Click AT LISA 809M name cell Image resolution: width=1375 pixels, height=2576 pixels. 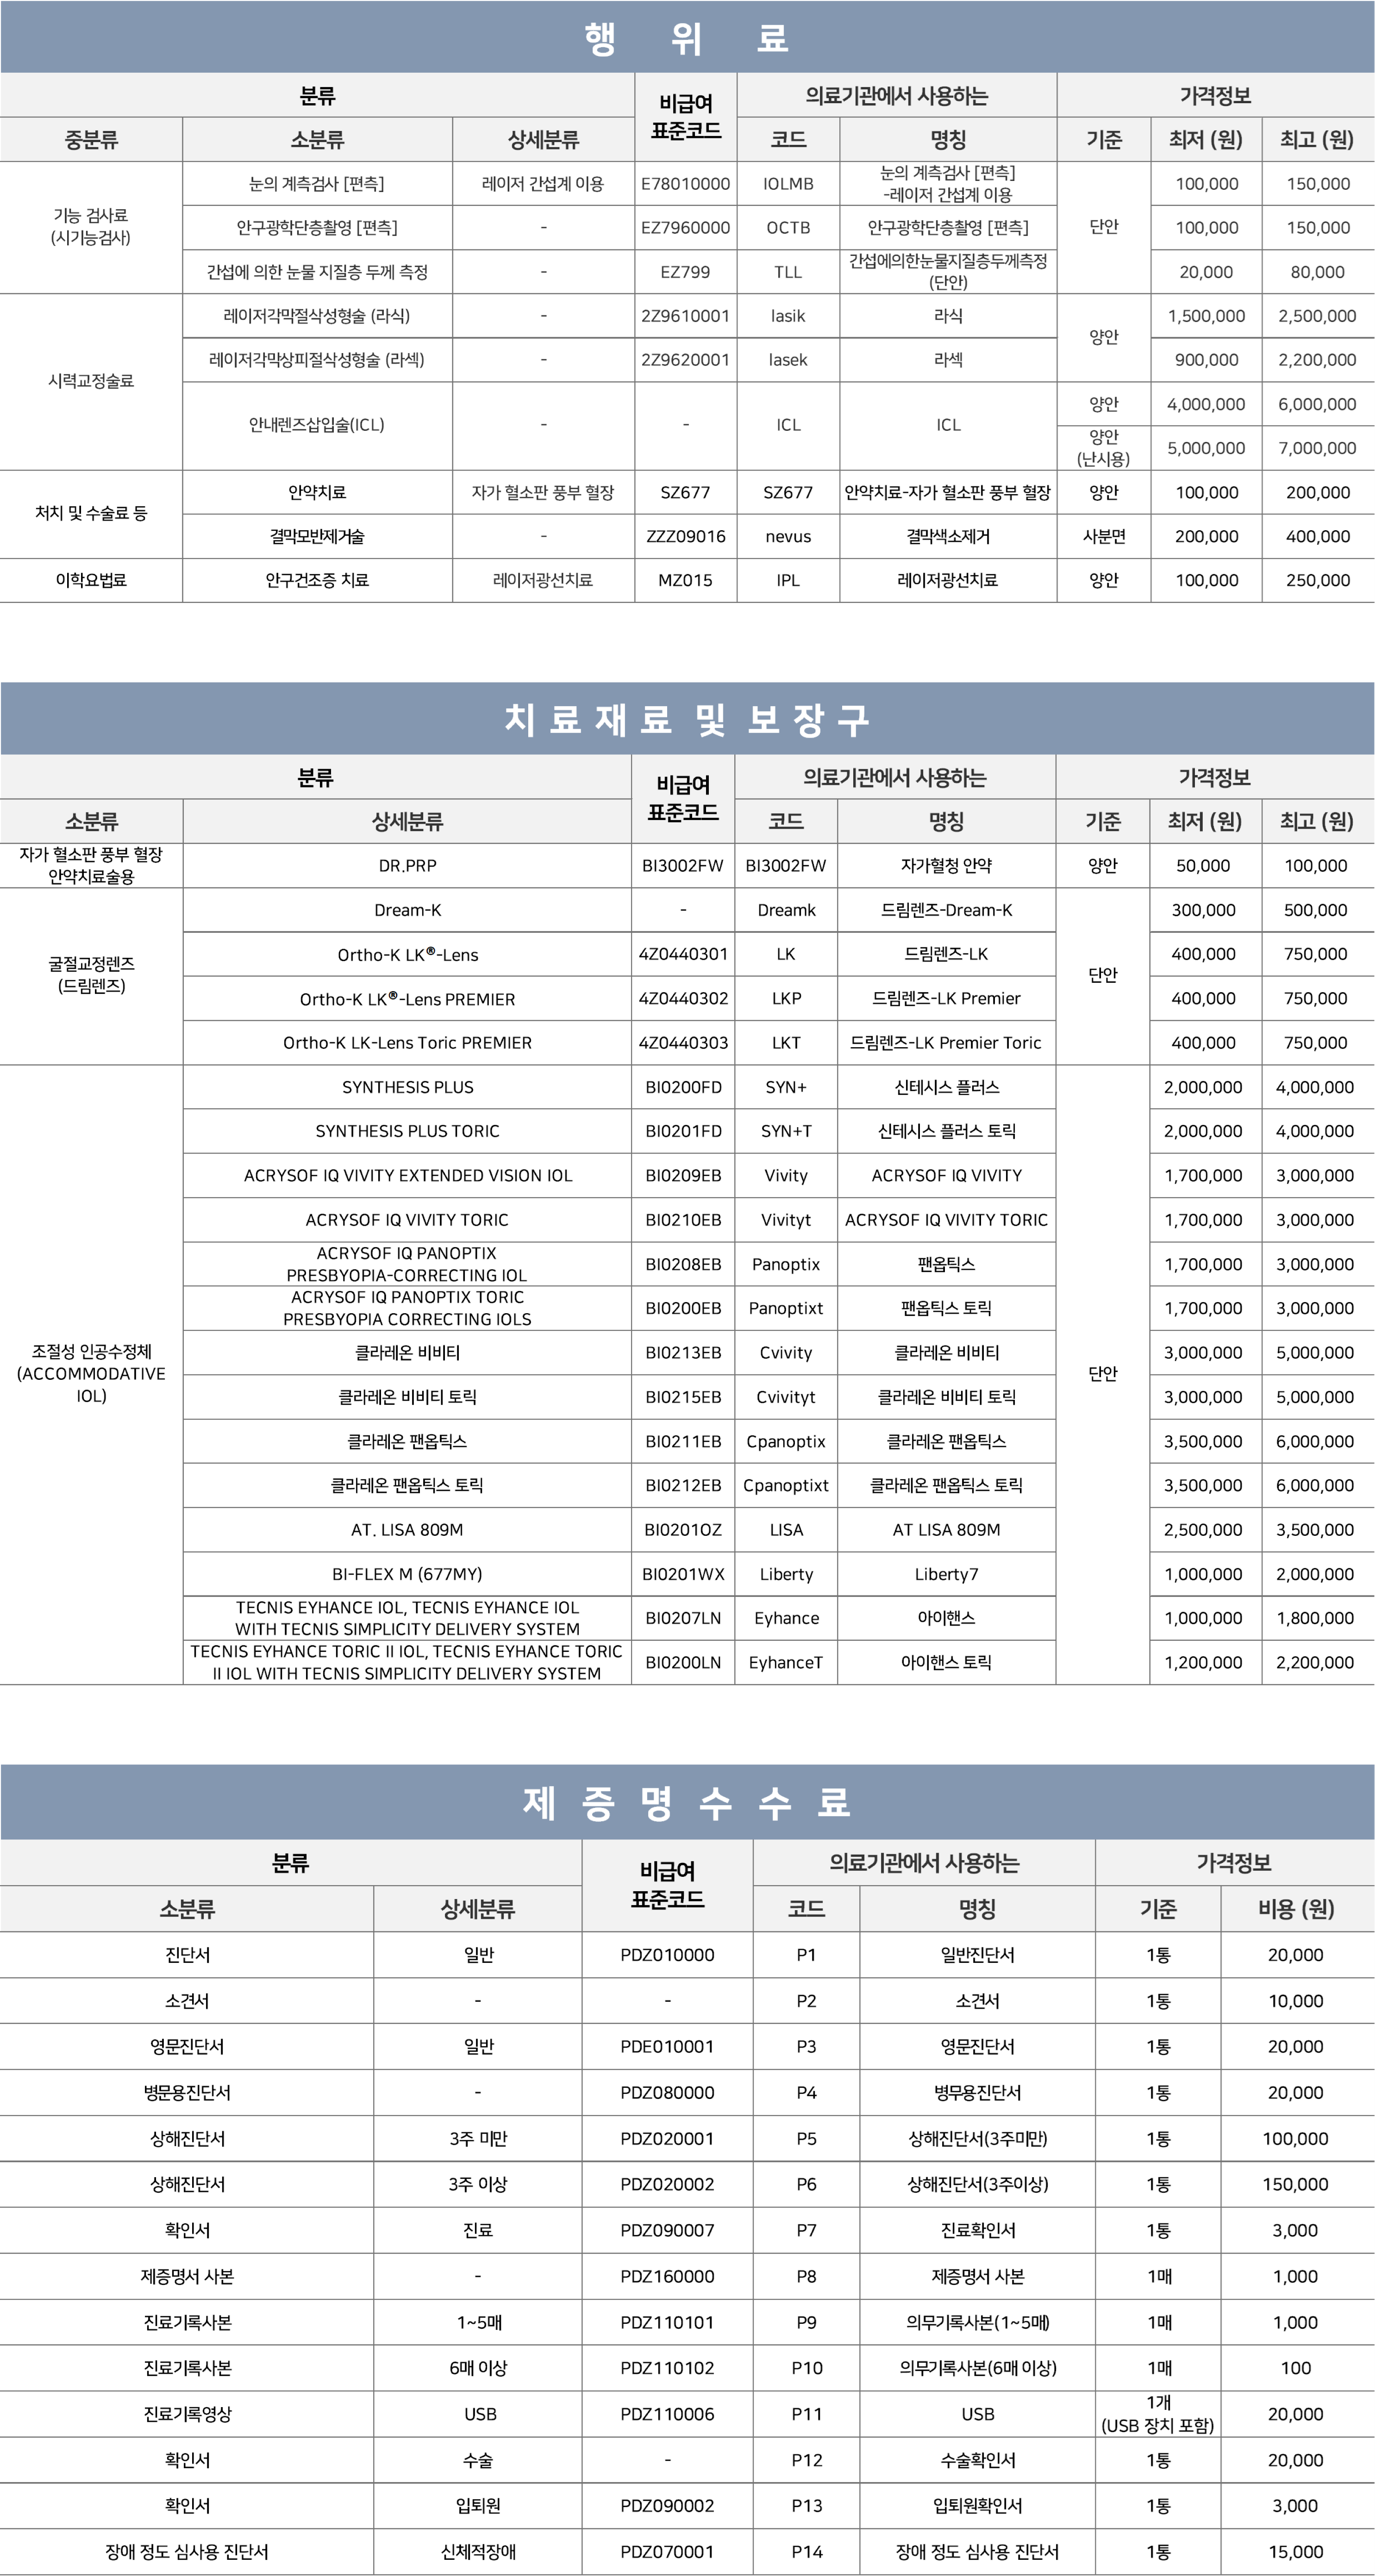point(947,1530)
